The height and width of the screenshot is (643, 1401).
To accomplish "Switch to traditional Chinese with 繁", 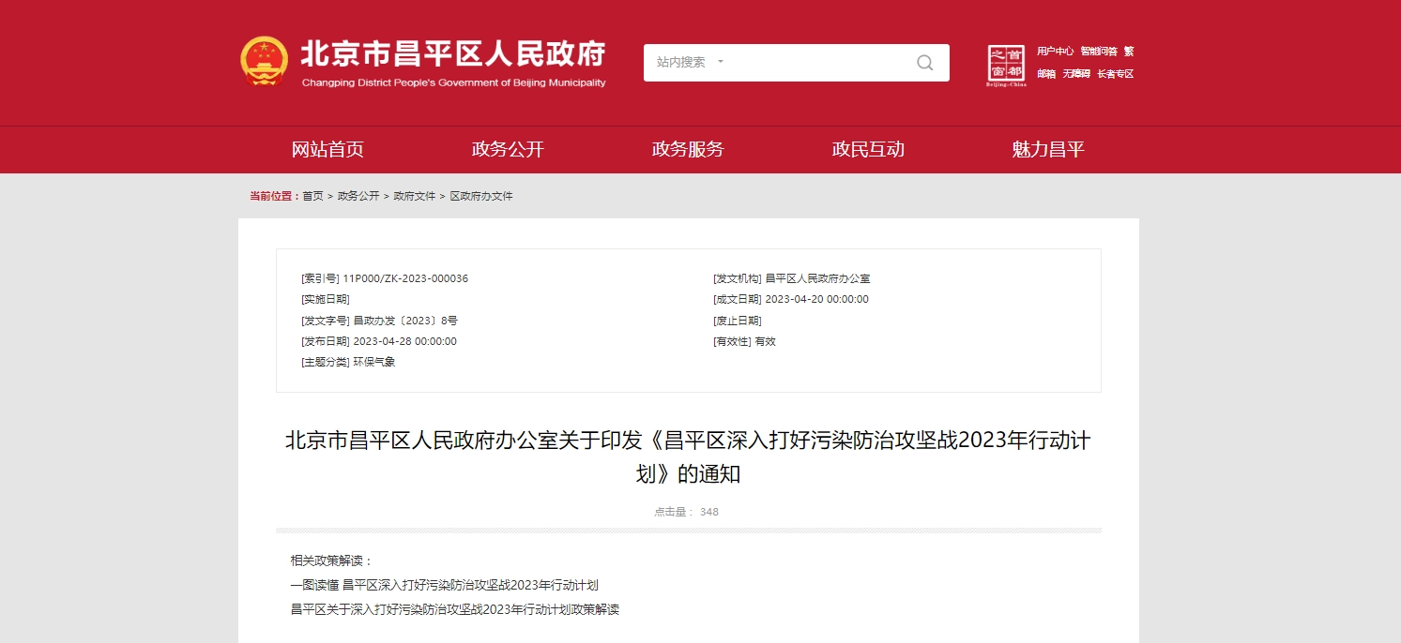I will (1129, 52).
